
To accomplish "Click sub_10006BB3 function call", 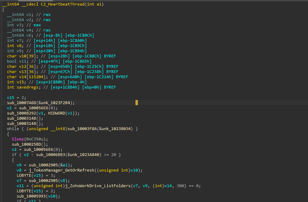I will 51,155.
